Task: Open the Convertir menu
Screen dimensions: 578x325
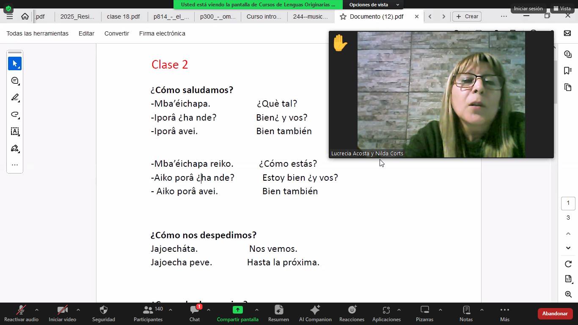Action: [x=116, y=33]
